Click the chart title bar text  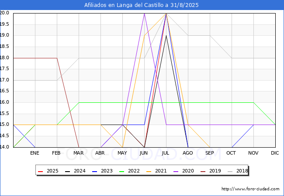142,5
